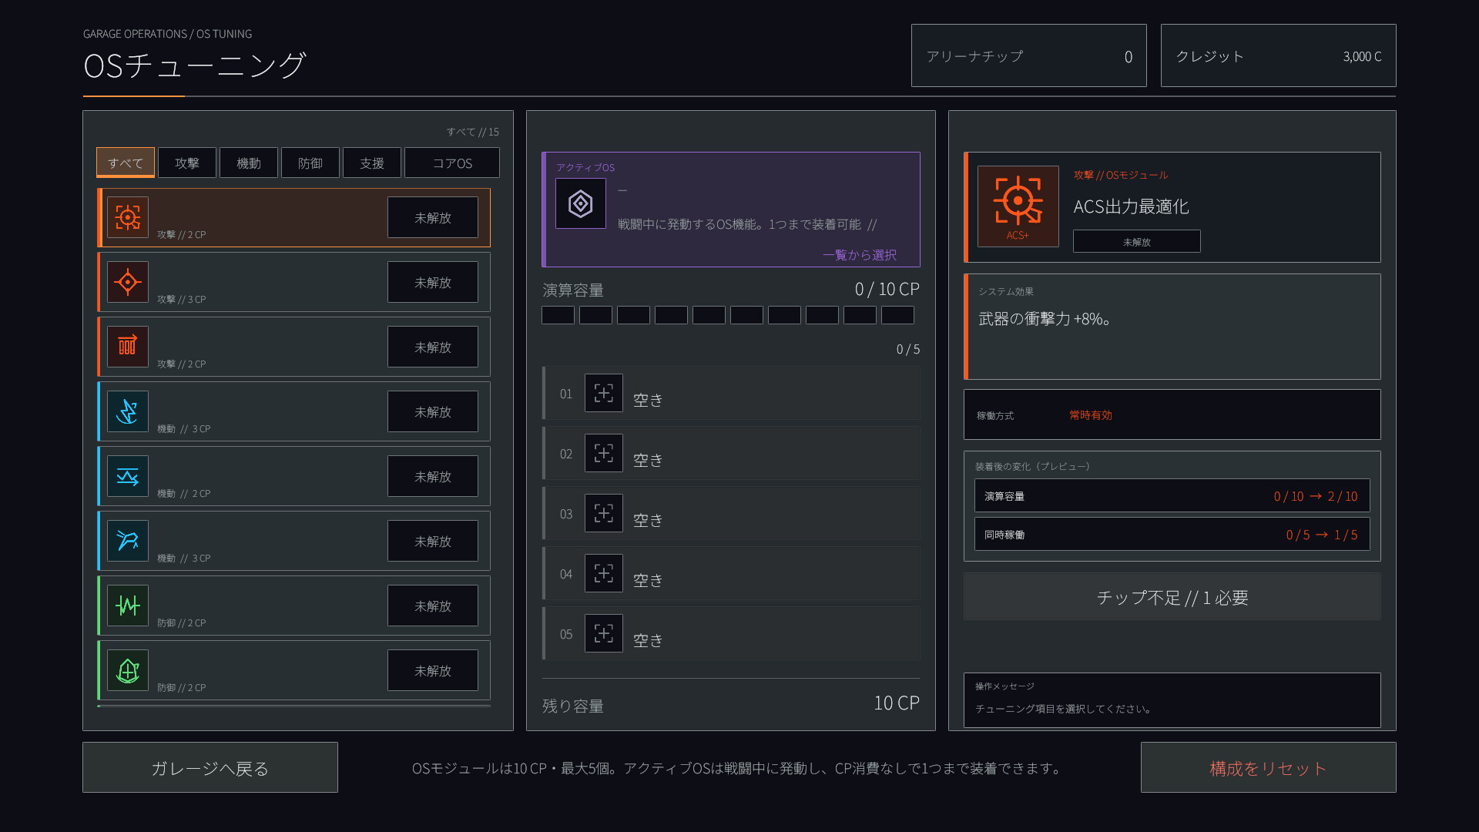Image resolution: width=1479 pixels, height=832 pixels.
Task: Click the 一覧から選択 link
Action: (860, 254)
